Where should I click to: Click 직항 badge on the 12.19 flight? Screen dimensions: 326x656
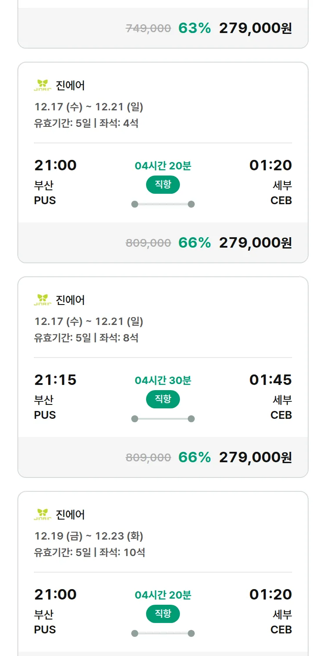click(x=163, y=614)
